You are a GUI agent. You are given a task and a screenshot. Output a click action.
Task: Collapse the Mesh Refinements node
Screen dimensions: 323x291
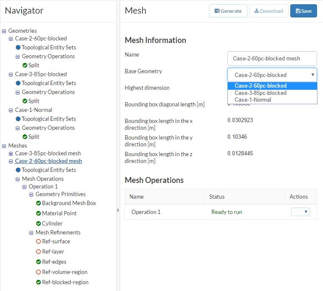pyautogui.click(x=31, y=233)
